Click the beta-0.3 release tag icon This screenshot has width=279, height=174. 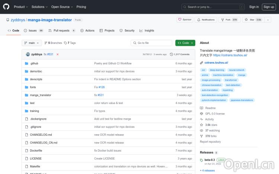[x=202, y=160]
